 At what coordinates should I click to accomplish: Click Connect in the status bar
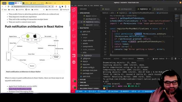coord(102,91)
